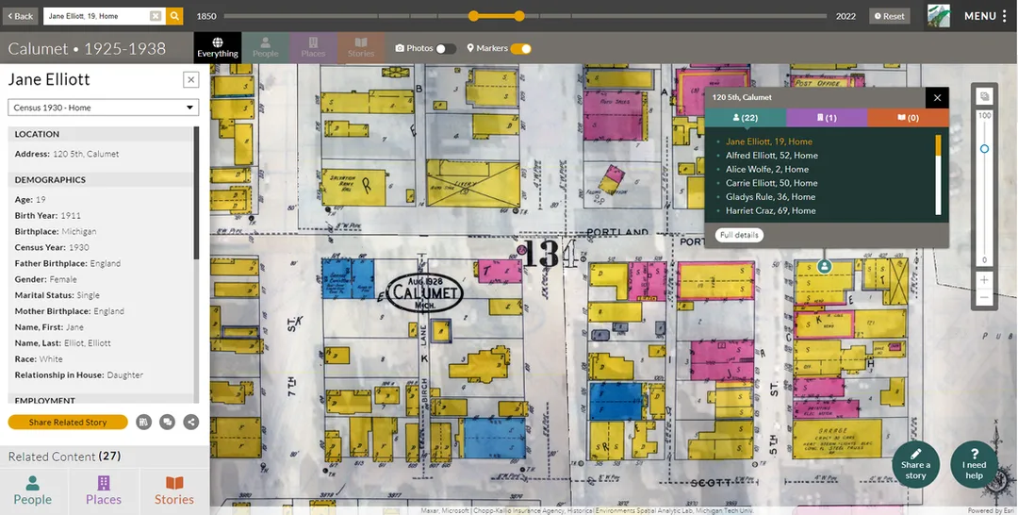Select the Everything globe tab
Screen dimensions: 1018x515
click(x=218, y=47)
